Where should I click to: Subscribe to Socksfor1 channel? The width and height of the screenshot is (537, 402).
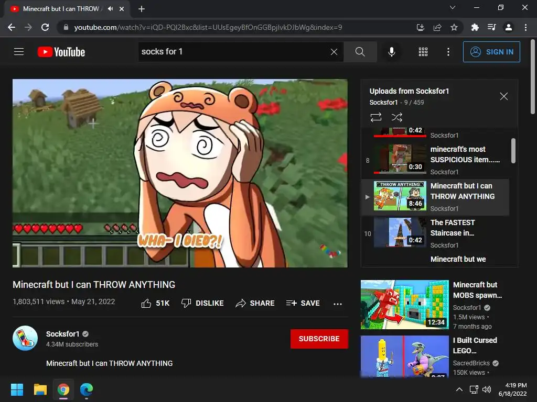[x=319, y=339]
